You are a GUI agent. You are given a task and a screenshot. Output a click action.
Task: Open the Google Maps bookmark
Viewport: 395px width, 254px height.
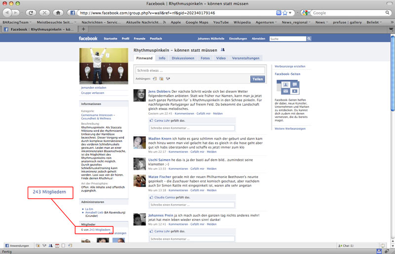click(197, 22)
